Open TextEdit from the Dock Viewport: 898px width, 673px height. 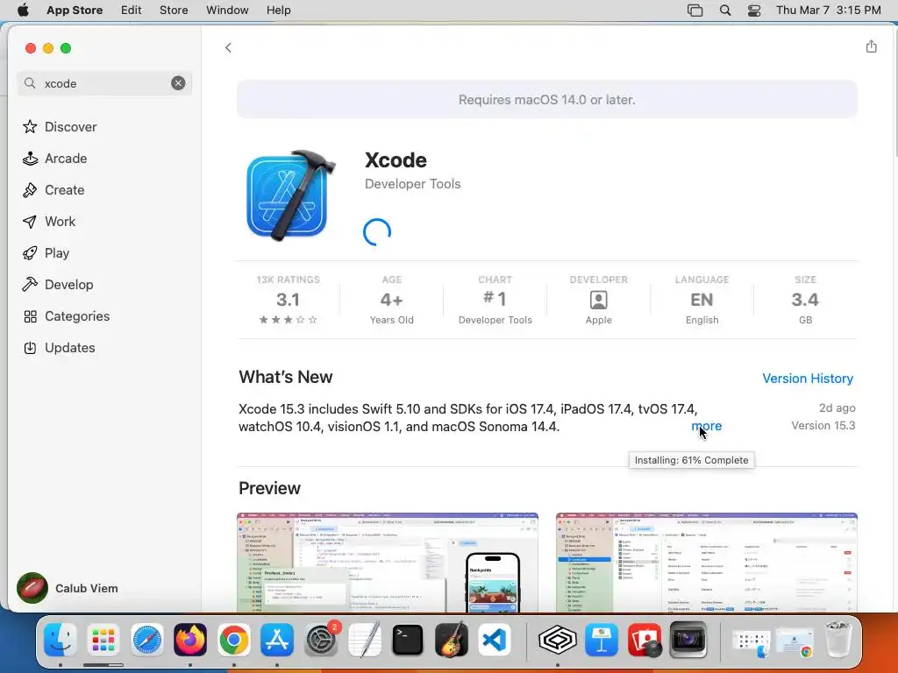click(364, 639)
